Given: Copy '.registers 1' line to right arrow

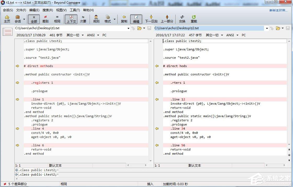Looking at the screenshot, I should point(18,83).
